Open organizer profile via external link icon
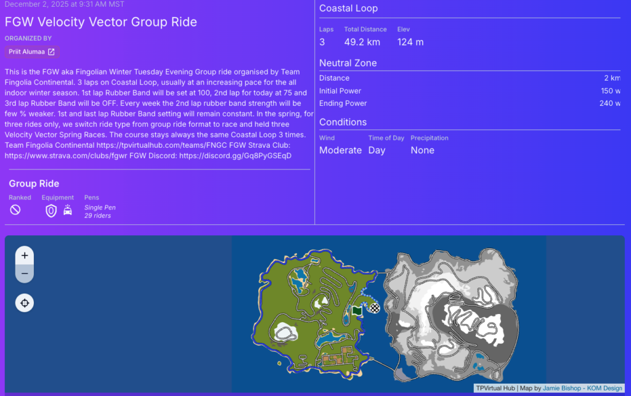631x396 pixels. [52, 52]
